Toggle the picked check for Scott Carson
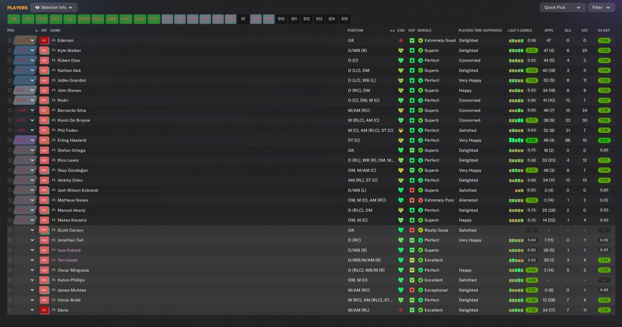 pos(10,230)
